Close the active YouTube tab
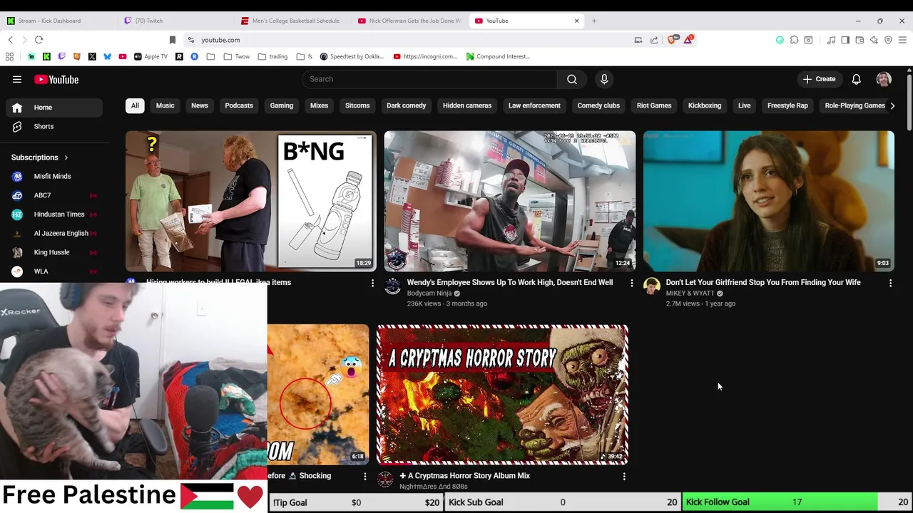 pos(576,21)
